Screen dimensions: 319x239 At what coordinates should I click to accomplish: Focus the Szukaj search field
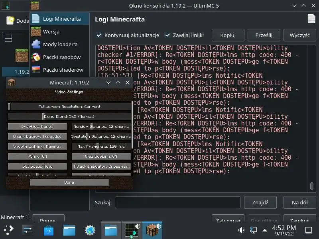pos(178,202)
